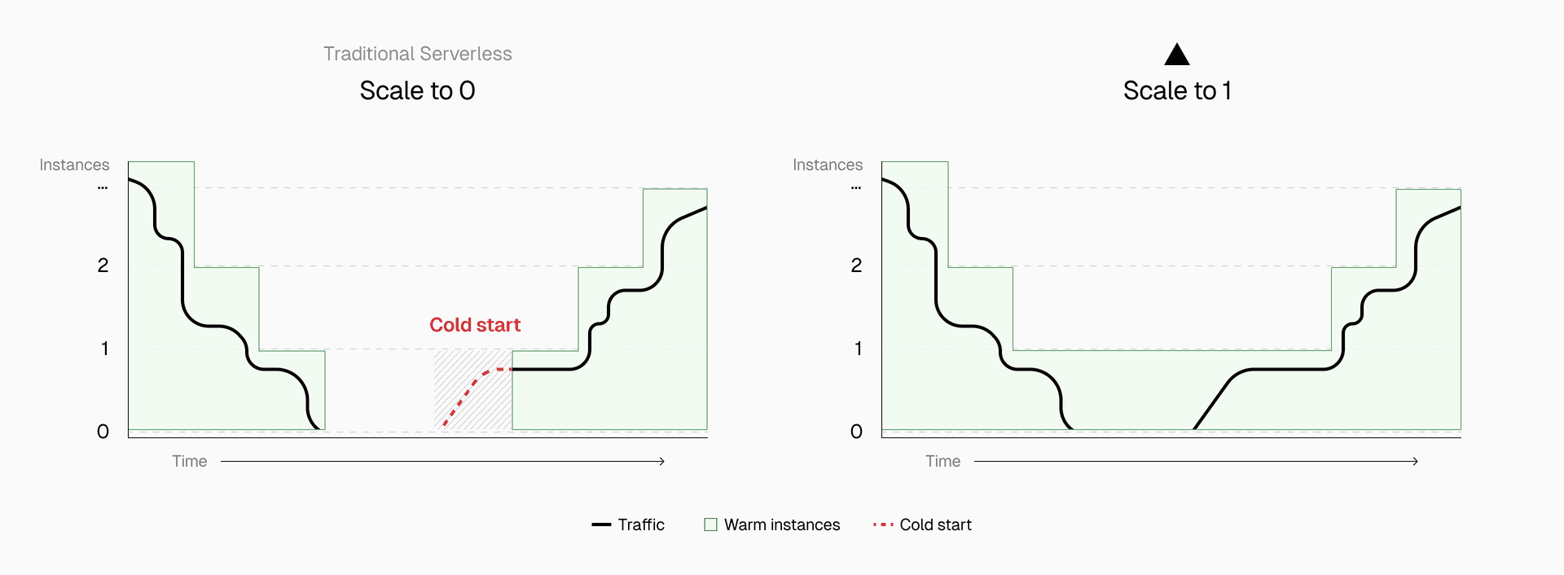
Task: Click the "Instances" axis label of right chart
Action: pos(828,165)
